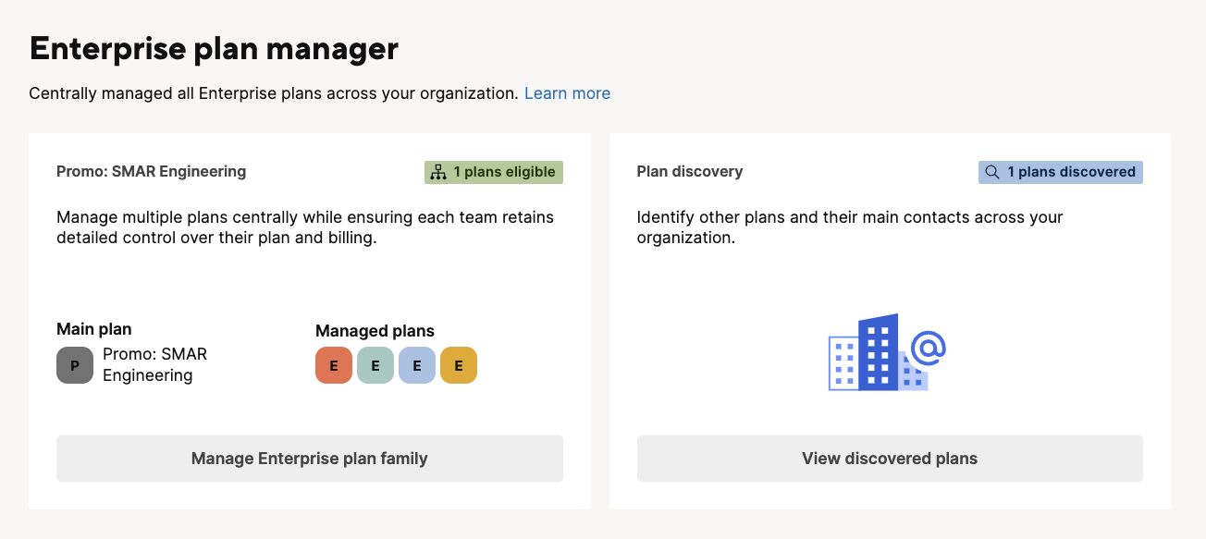
Task: Click the hierarchy icon in the eligible badge
Action: [x=438, y=172]
